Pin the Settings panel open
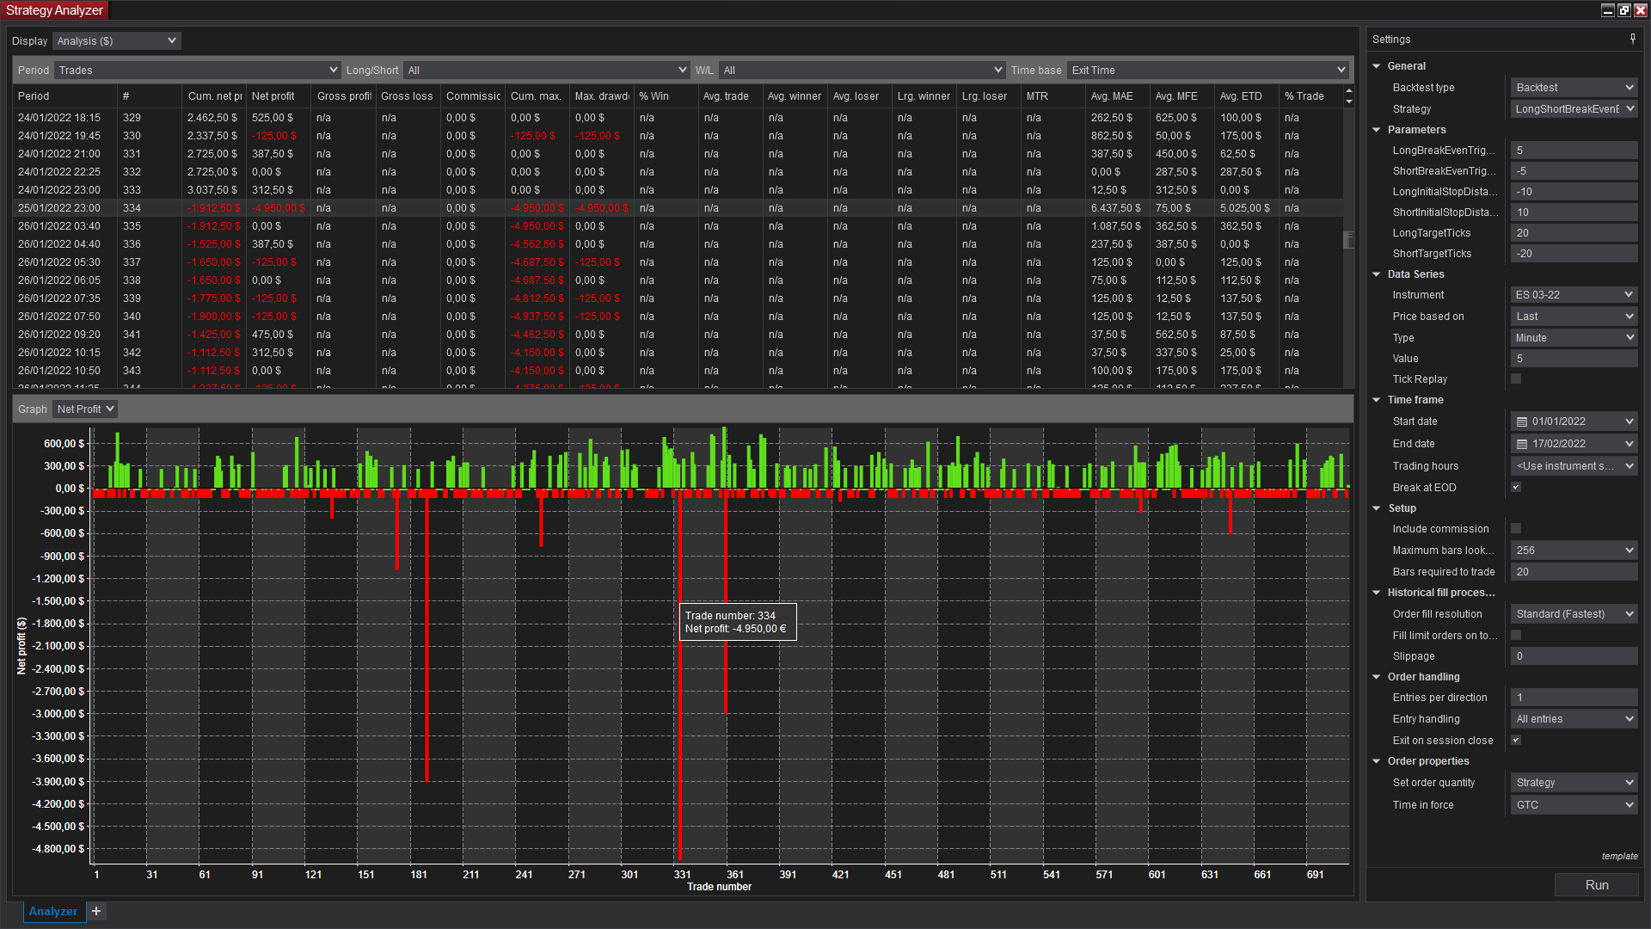 click(x=1632, y=39)
